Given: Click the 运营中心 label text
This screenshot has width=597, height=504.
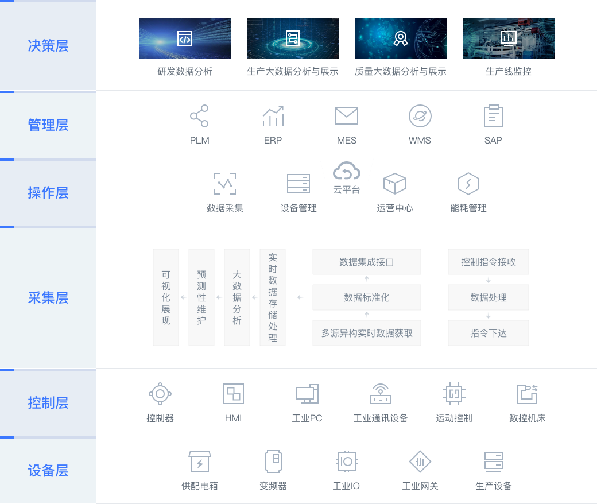Looking at the screenshot, I should coord(395,208).
